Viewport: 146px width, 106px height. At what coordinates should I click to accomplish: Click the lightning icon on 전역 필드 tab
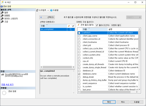[78, 25]
